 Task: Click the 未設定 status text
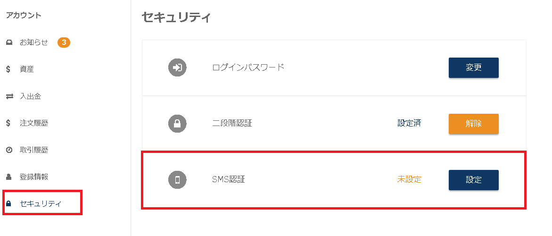pyautogui.click(x=409, y=179)
